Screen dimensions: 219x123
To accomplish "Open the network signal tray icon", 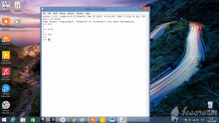I will click(x=194, y=120).
